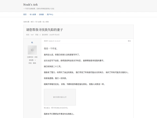
Task: Select 寻人启事 in the breadcrumb trail
Action: tap(38, 22)
